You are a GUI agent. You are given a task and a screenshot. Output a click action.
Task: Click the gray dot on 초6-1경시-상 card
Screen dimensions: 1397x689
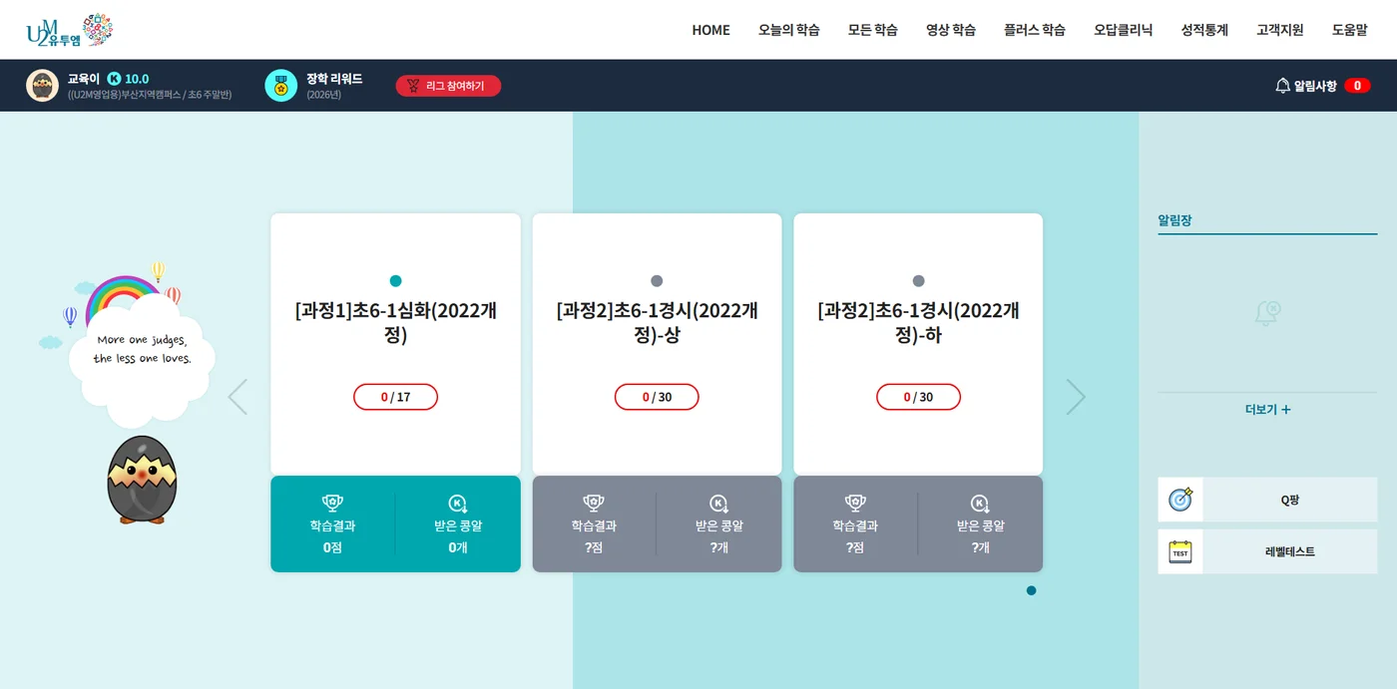(x=657, y=281)
